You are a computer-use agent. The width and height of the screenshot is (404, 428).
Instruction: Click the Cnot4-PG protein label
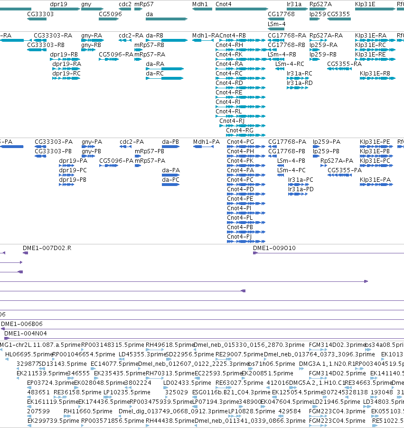[x=240, y=142]
